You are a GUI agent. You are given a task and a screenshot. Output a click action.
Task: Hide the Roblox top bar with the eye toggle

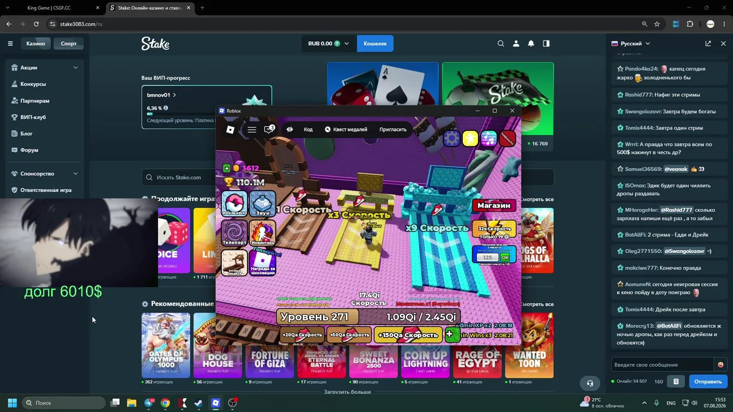[290, 129]
